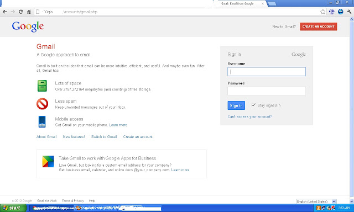Open the Switch to Gmail link
This screenshot has width=354, height=212.
tap(104, 137)
